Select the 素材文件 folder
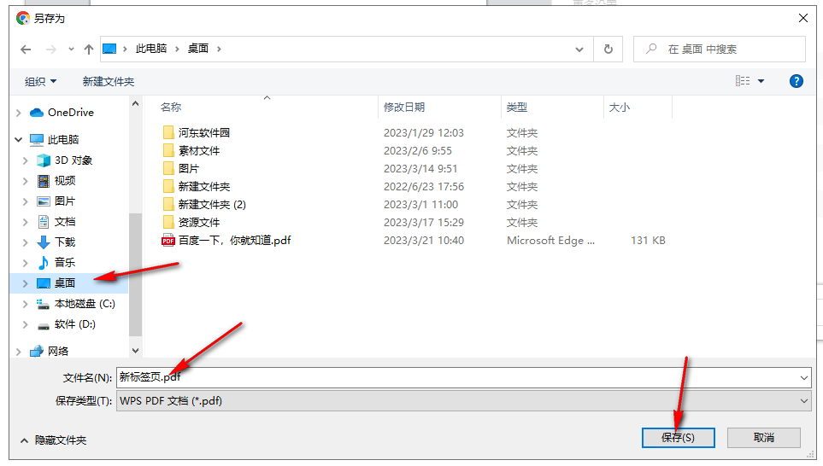 199,151
